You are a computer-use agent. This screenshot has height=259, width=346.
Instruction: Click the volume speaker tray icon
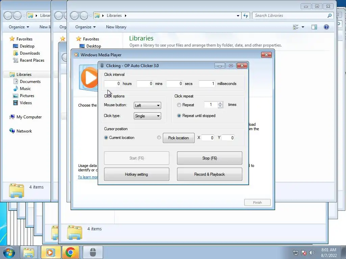click(x=312, y=252)
